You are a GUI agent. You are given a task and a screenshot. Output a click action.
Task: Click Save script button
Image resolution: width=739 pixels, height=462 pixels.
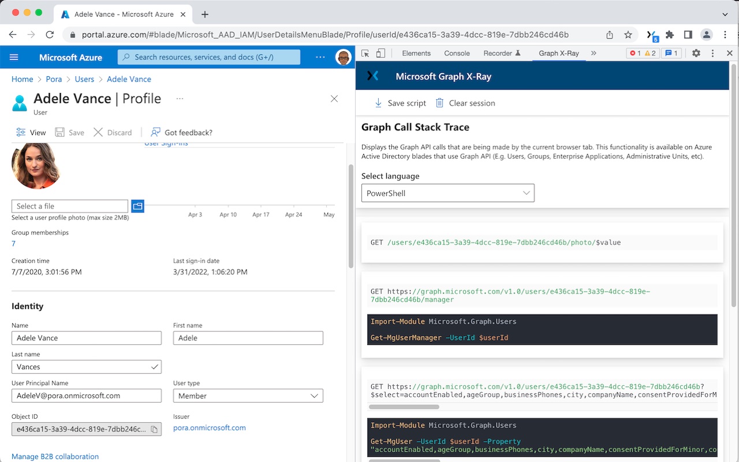click(400, 103)
